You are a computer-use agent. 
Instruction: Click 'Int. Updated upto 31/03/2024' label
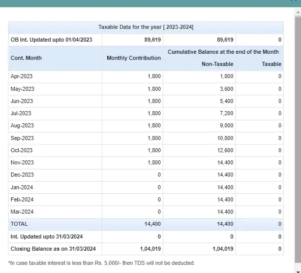pos(47,236)
